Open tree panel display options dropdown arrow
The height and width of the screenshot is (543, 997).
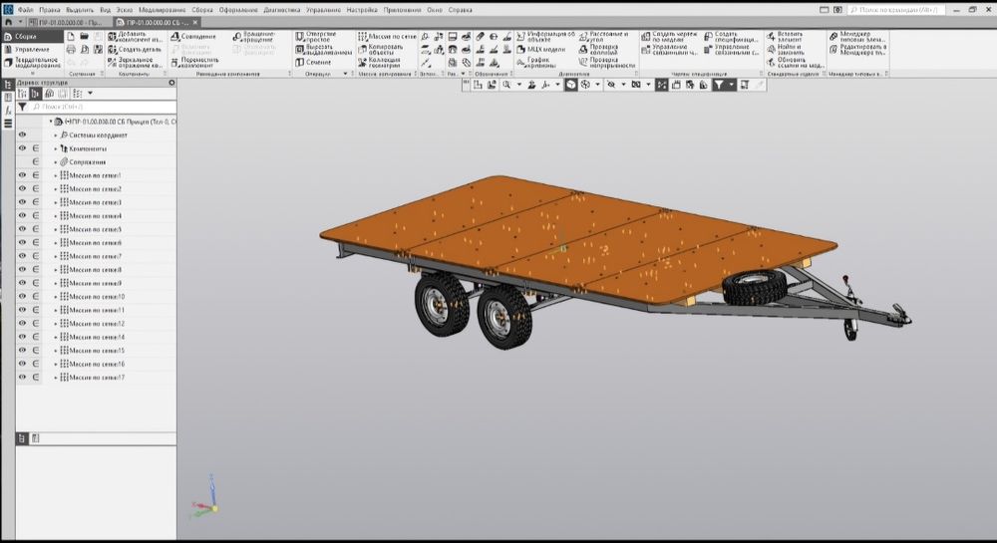point(91,94)
